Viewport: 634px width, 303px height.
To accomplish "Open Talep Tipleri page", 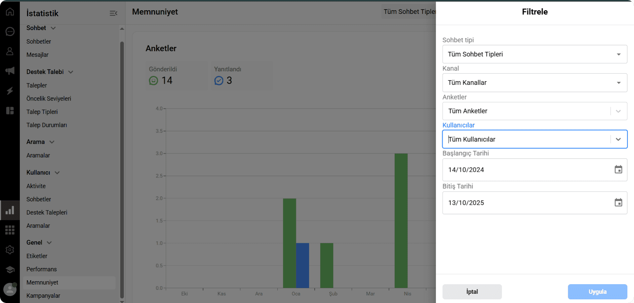I will point(42,112).
